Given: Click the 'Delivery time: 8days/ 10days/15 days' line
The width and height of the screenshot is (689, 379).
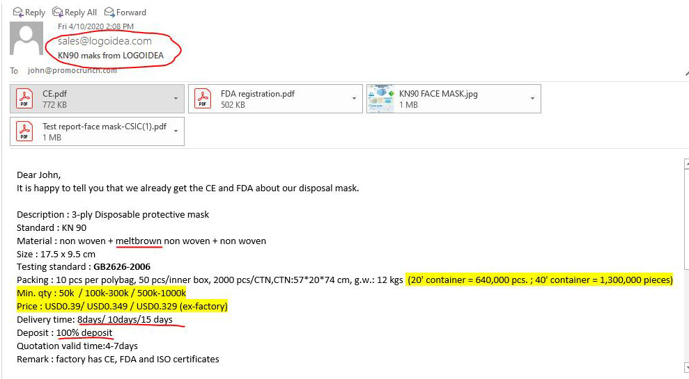Looking at the screenshot, I should 95,319.
